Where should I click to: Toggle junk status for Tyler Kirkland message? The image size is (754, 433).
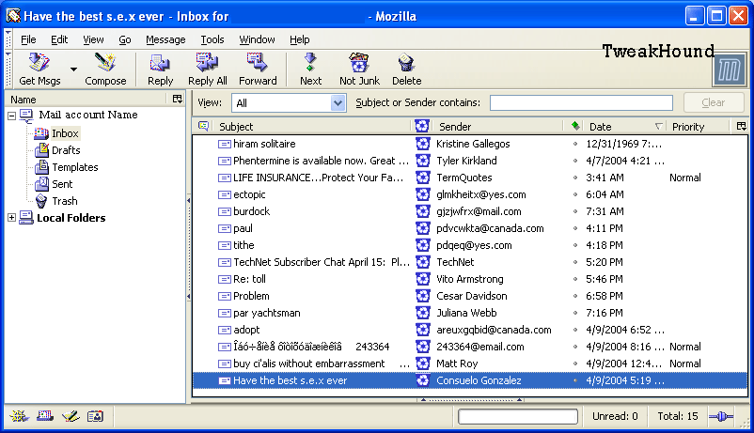tap(422, 161)
